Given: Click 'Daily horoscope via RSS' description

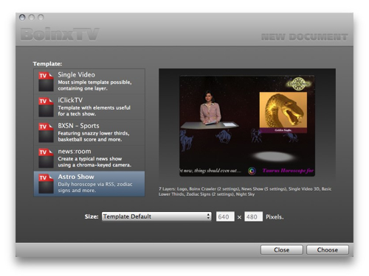Looking at the screenshot, I should [95, 187].
